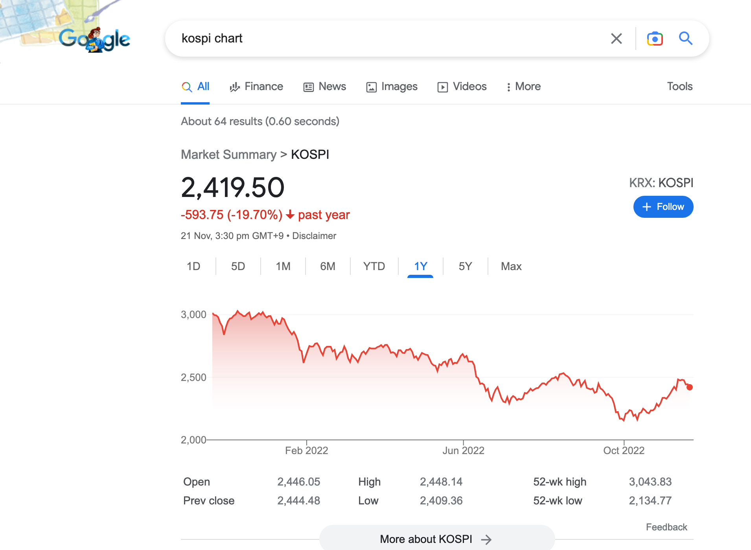Open the Disclaimer link
The height and width of the screenshot is (550, 751).
[x=314, y=236]
